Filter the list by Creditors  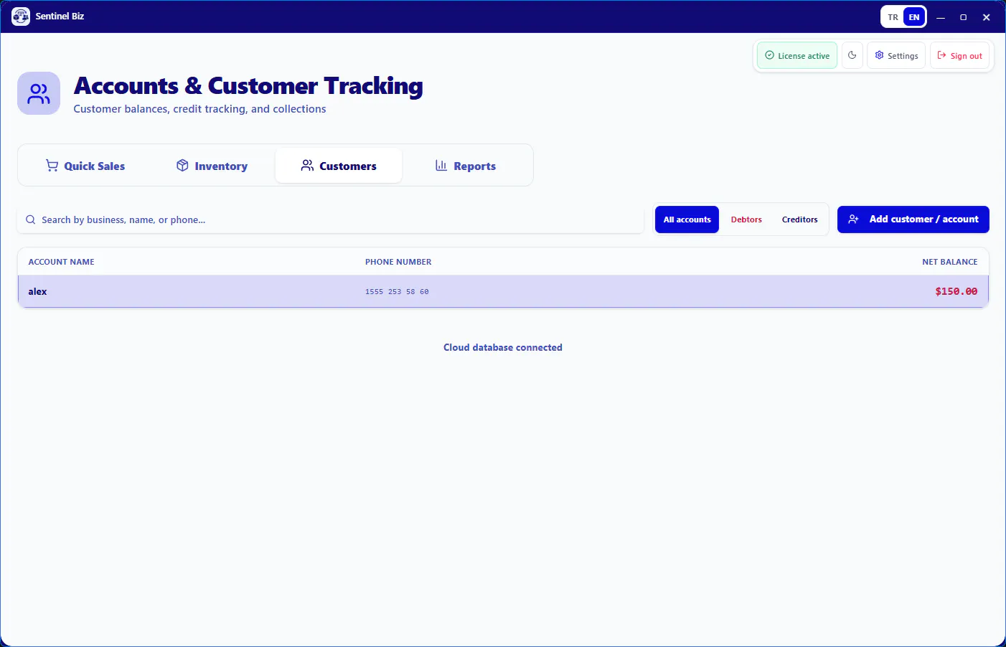pos(799,219)
